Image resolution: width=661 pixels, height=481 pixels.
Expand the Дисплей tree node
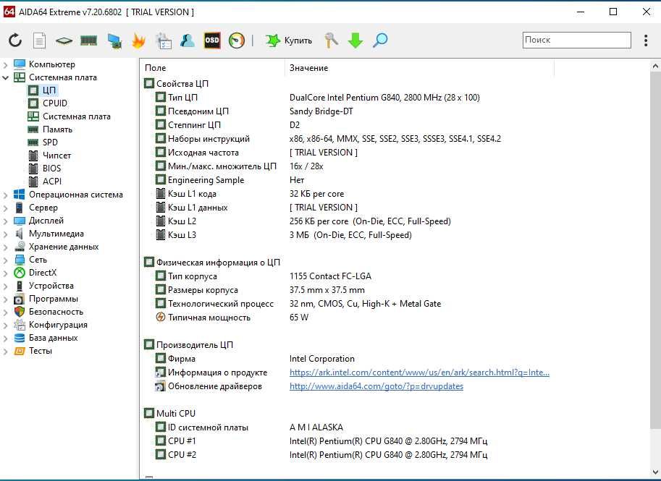6,221
